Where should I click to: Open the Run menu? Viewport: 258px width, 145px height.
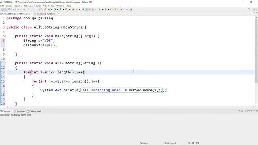pos(53,6)
